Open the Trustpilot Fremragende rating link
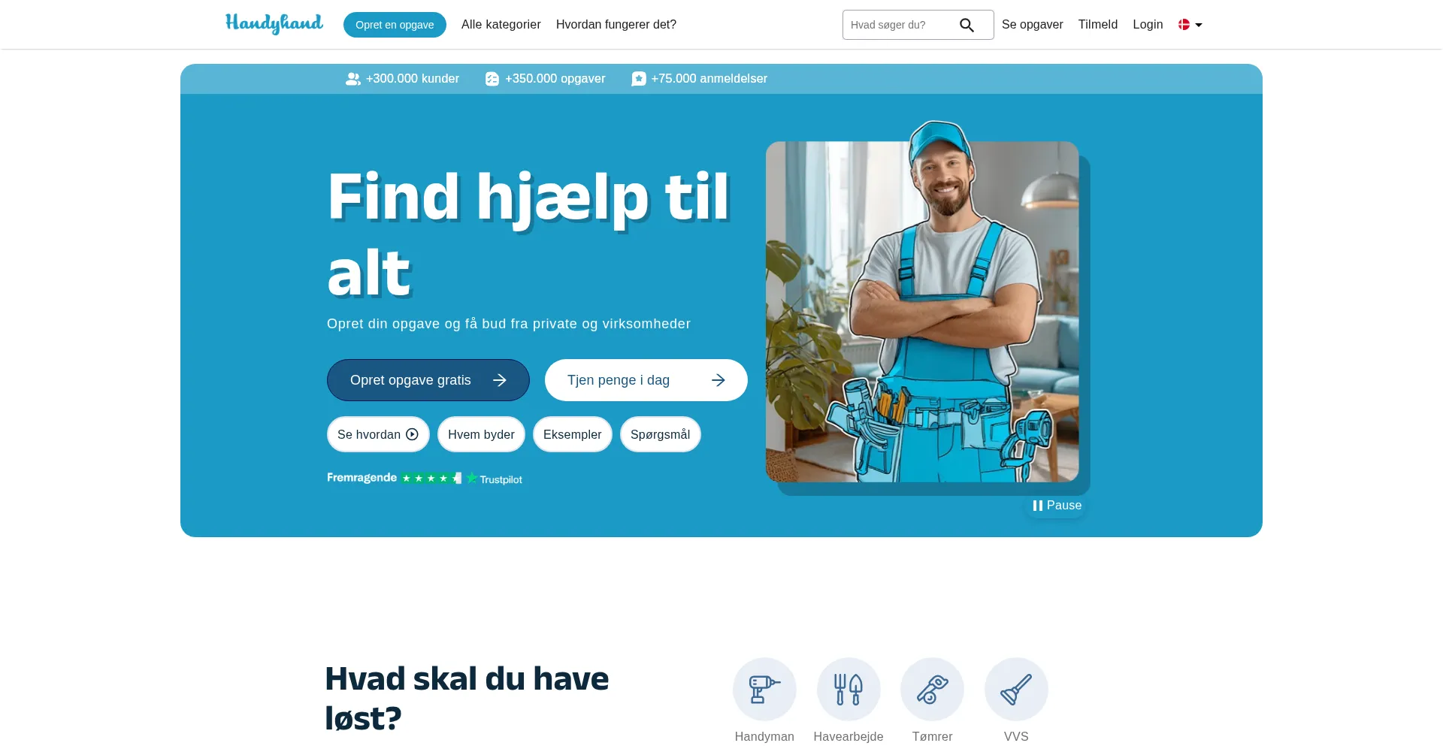 click(425, 478)
